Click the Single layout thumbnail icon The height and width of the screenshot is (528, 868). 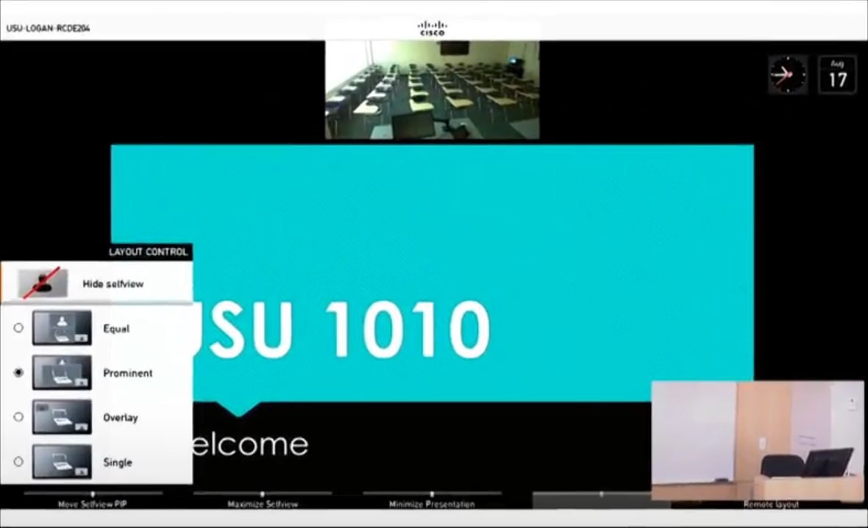pyautogui.click(x=62, y=462)
